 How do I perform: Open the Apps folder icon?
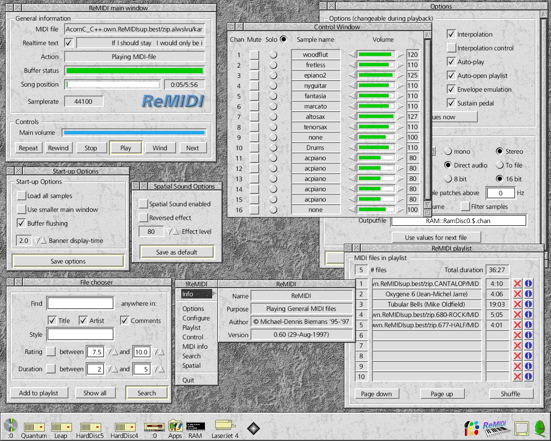coord(175,426)
